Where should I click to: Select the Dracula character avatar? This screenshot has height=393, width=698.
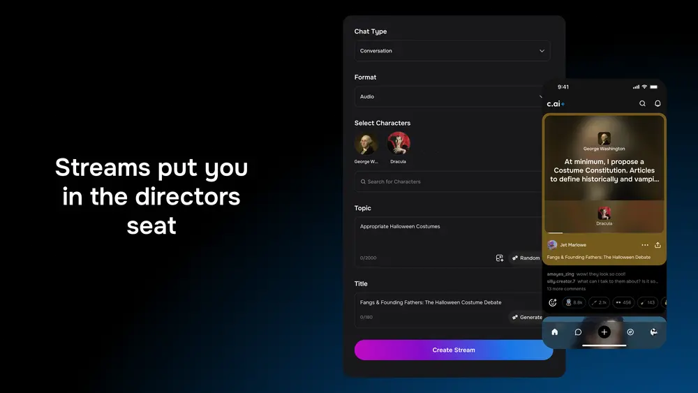click(x=399, y=144)
